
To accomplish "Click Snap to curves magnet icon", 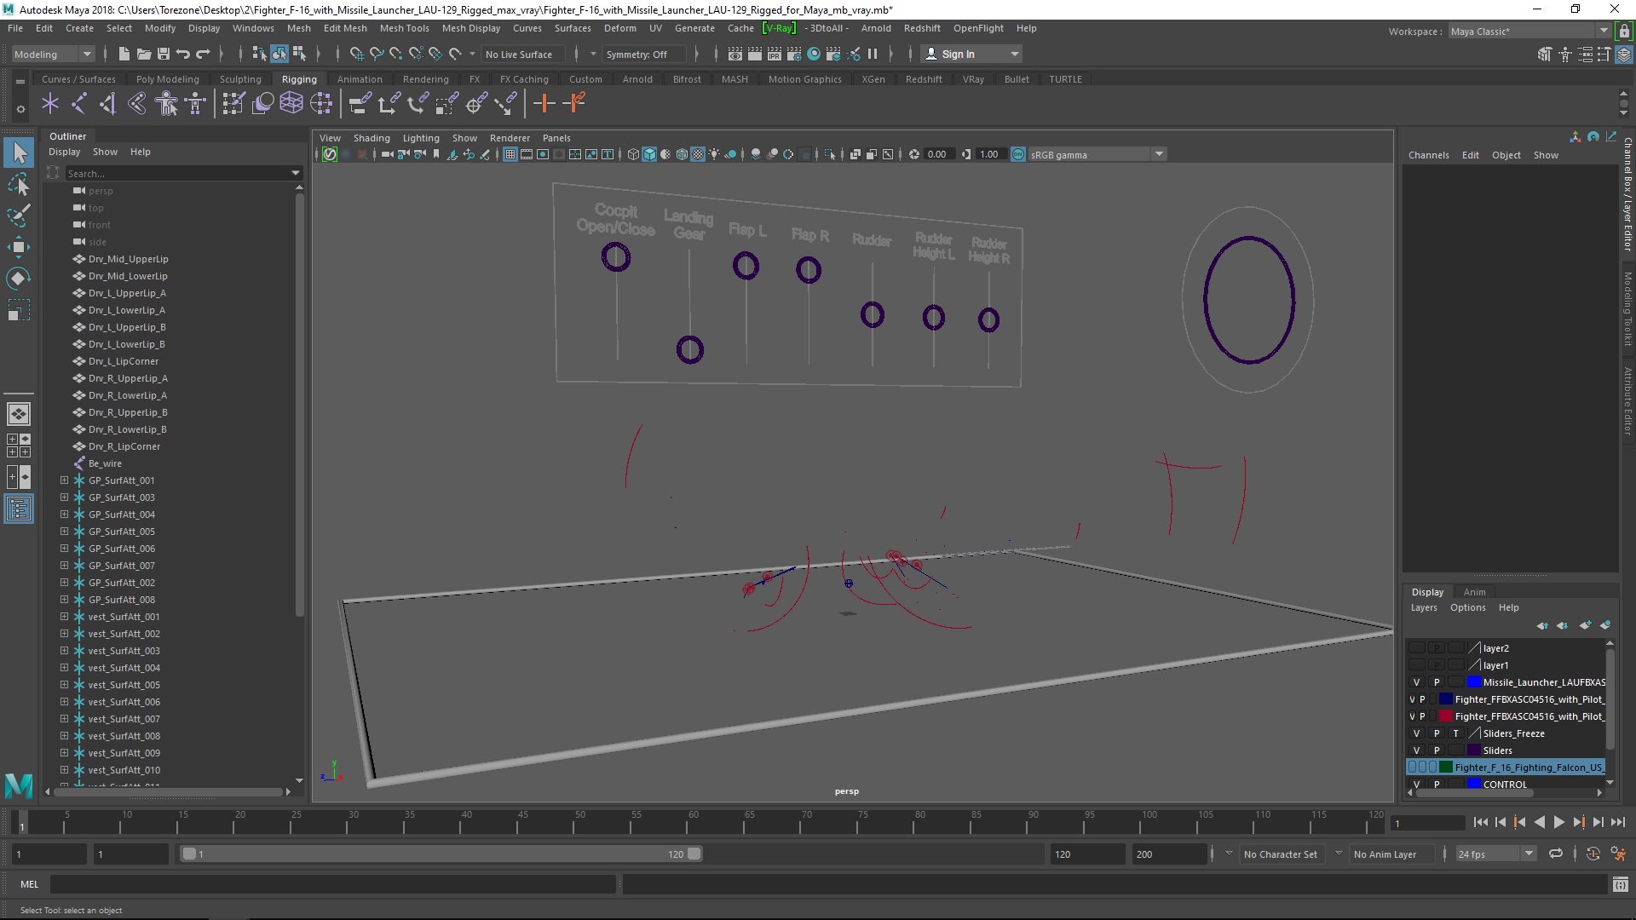I will point(376,54).
